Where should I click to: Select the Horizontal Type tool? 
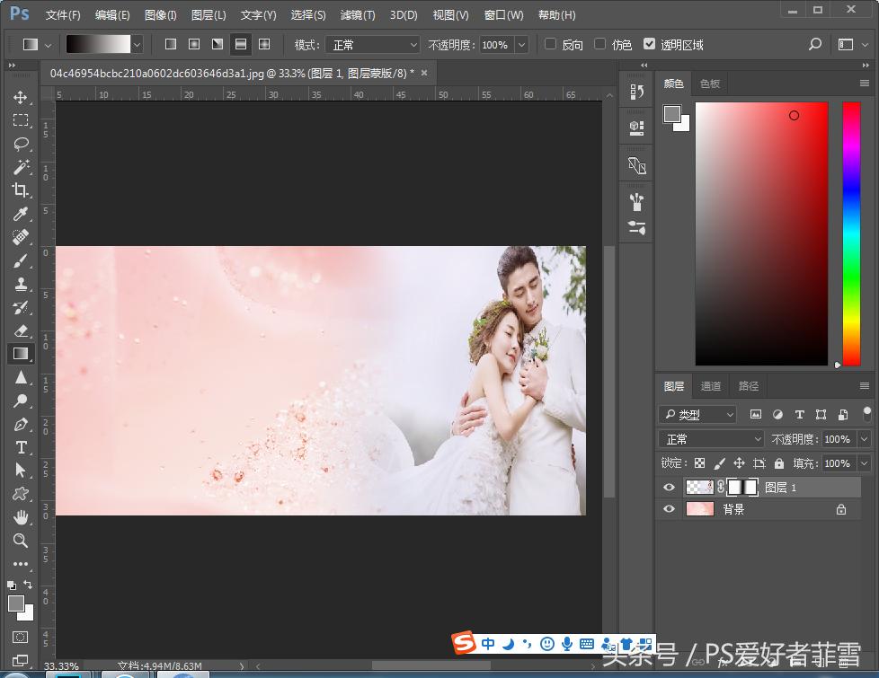pyautogui.click(x=20, y=447)
